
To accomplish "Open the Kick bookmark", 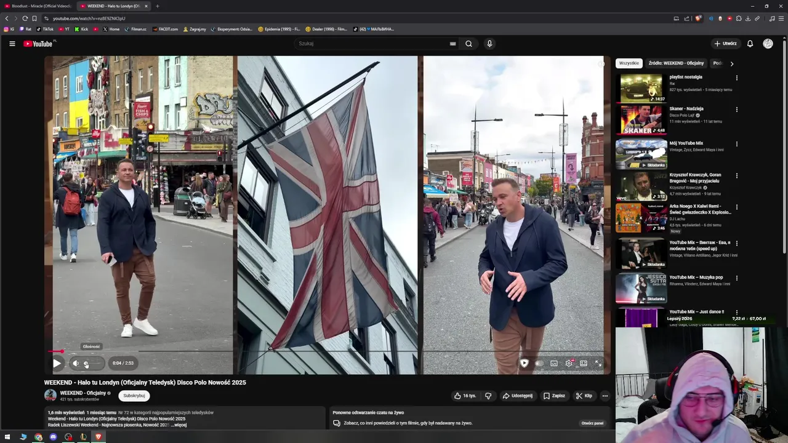I will click(81, 29).
